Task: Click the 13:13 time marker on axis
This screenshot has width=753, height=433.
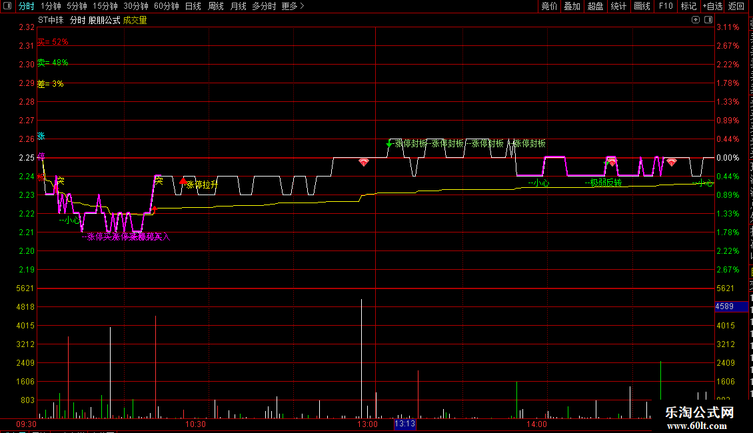Action: (x=405, y=424)
